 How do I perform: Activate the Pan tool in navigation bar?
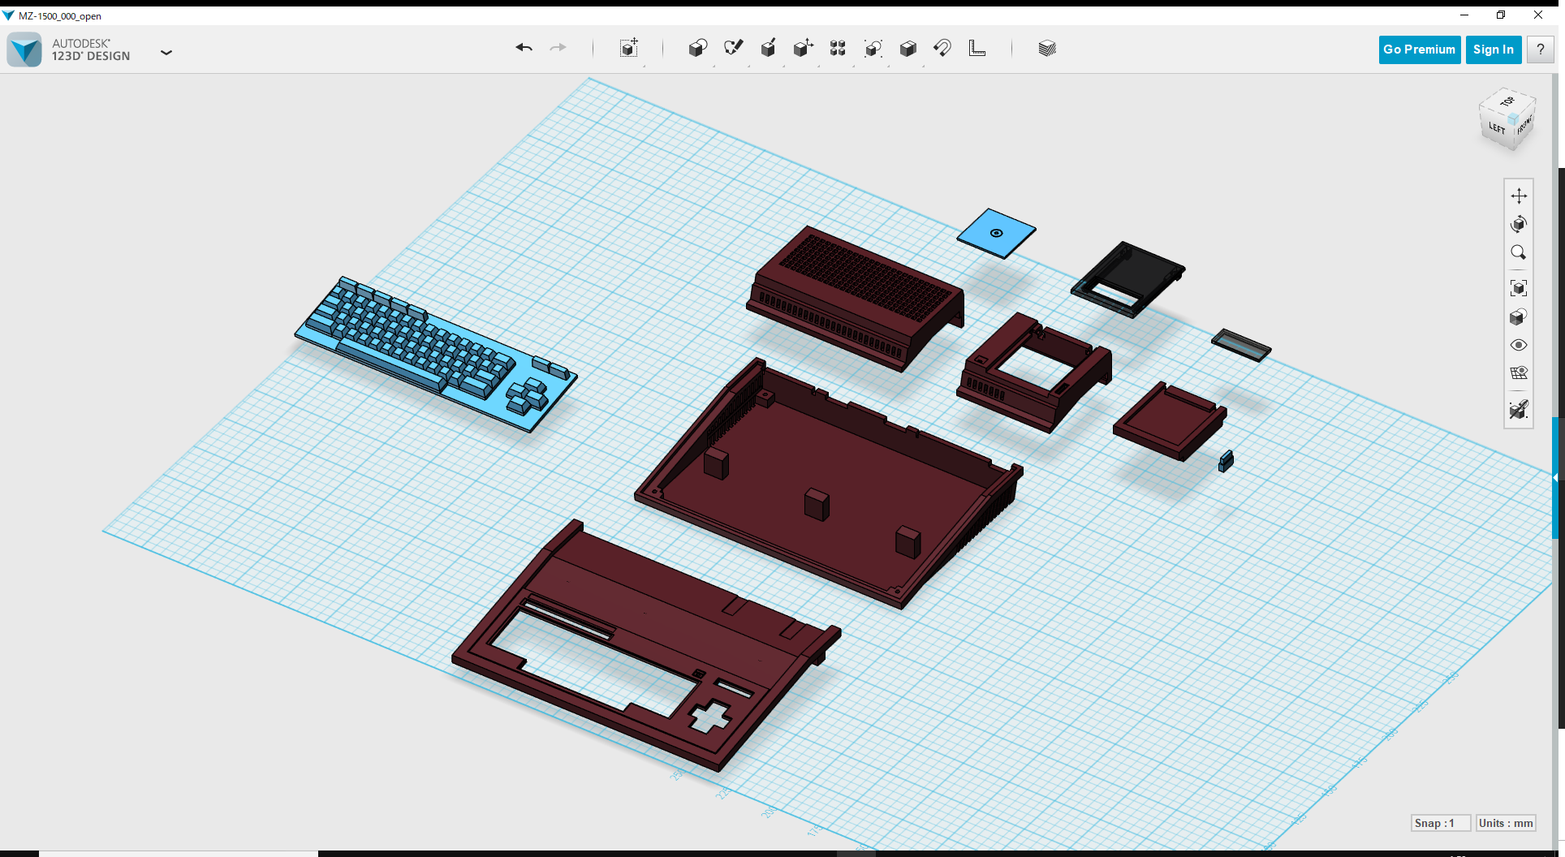1519,196
